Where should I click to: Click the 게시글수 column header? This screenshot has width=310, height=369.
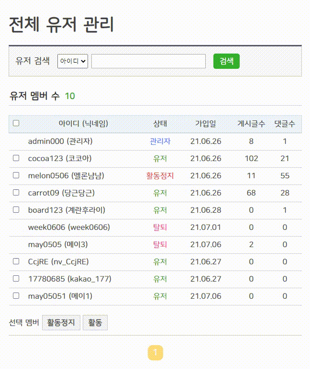[251, 123]
